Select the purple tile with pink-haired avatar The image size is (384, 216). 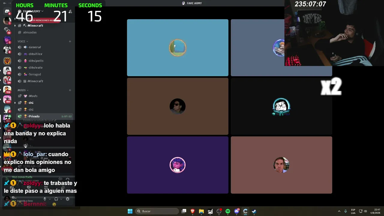[x=178, y=165]
